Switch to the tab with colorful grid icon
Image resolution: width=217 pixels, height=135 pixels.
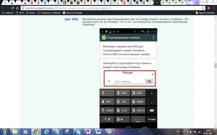tap(84, 3)
